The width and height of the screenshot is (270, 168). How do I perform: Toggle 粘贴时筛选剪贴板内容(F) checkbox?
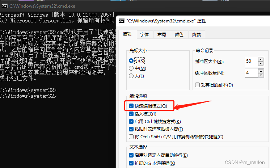pos(131,129)
